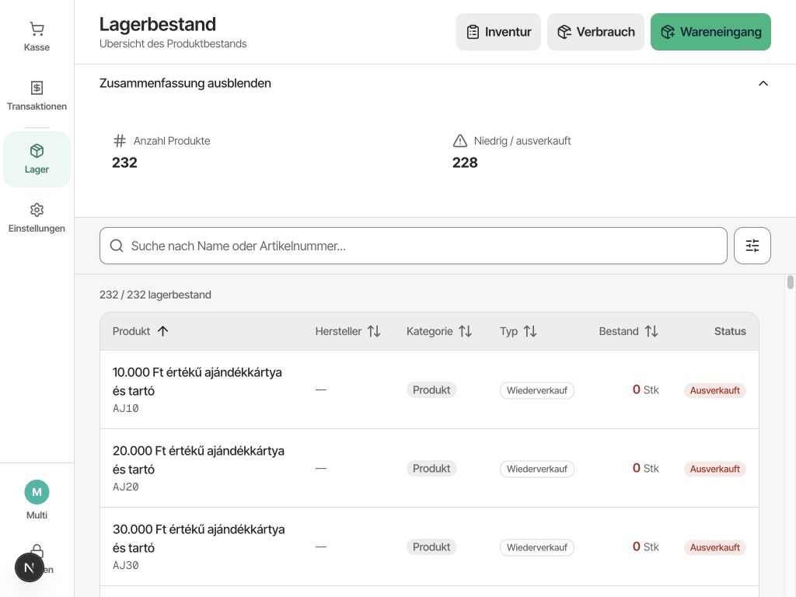
Task: Click the Multi user avatar
Action: point(37,492)
